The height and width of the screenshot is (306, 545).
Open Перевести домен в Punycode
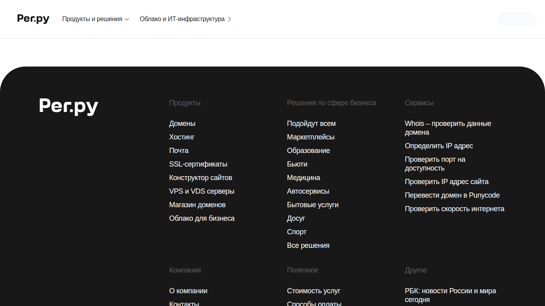(x=452, y=195)
